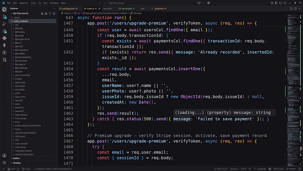Open the chat dropdown arrow beside Copilot

point(203,3)
